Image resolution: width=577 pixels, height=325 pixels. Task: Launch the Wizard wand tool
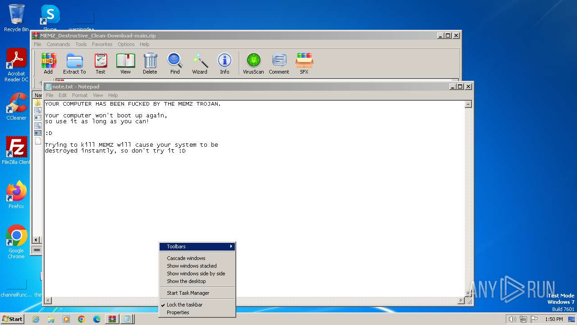tap(200, 63)
